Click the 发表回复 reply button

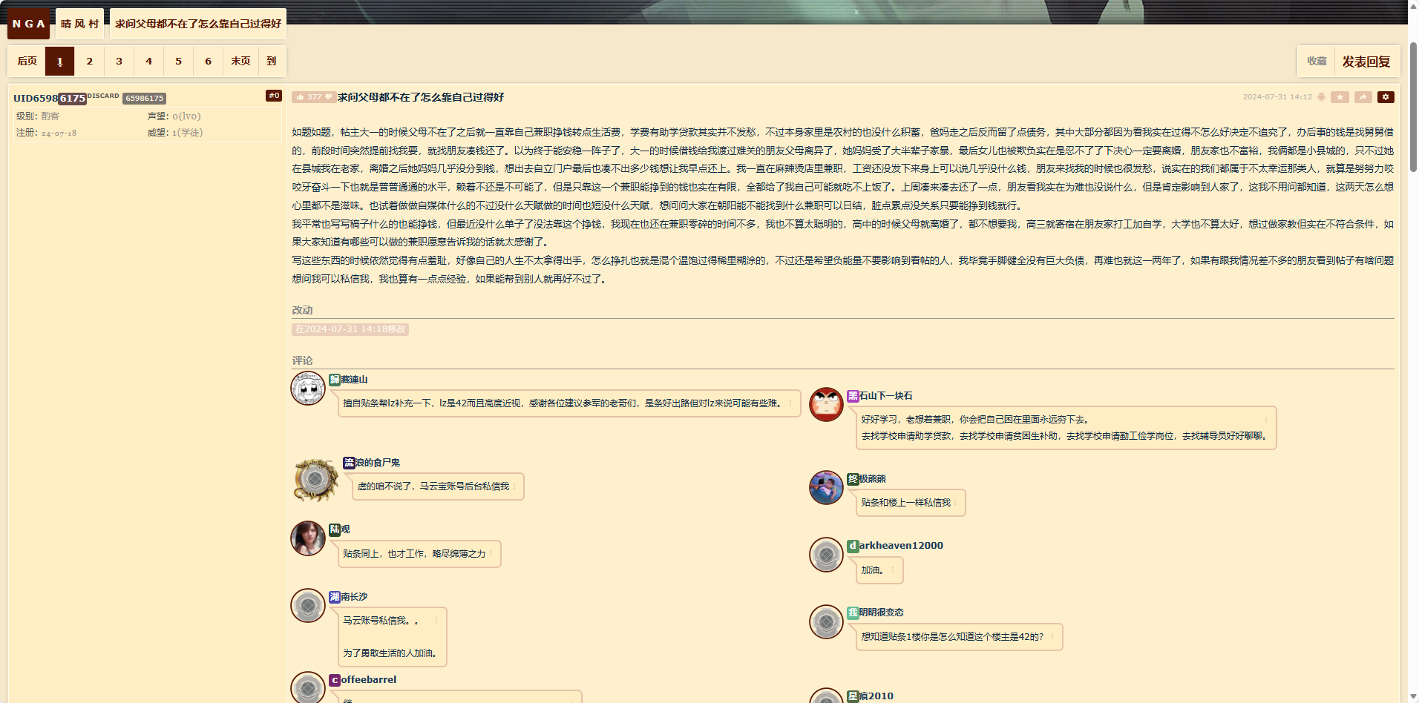1366,61
